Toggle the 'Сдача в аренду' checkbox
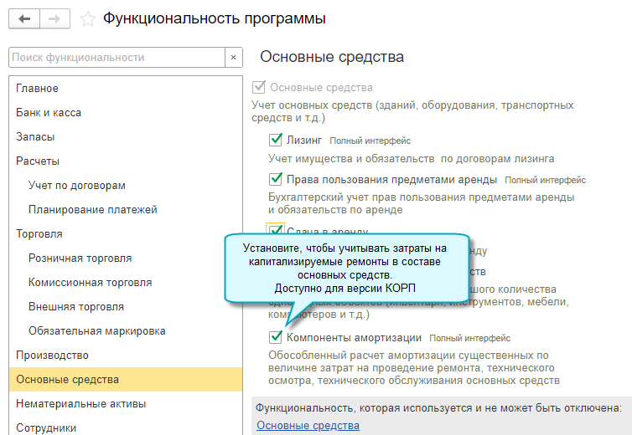Screen dimensions: 632x435 click(x=275, y=229)
